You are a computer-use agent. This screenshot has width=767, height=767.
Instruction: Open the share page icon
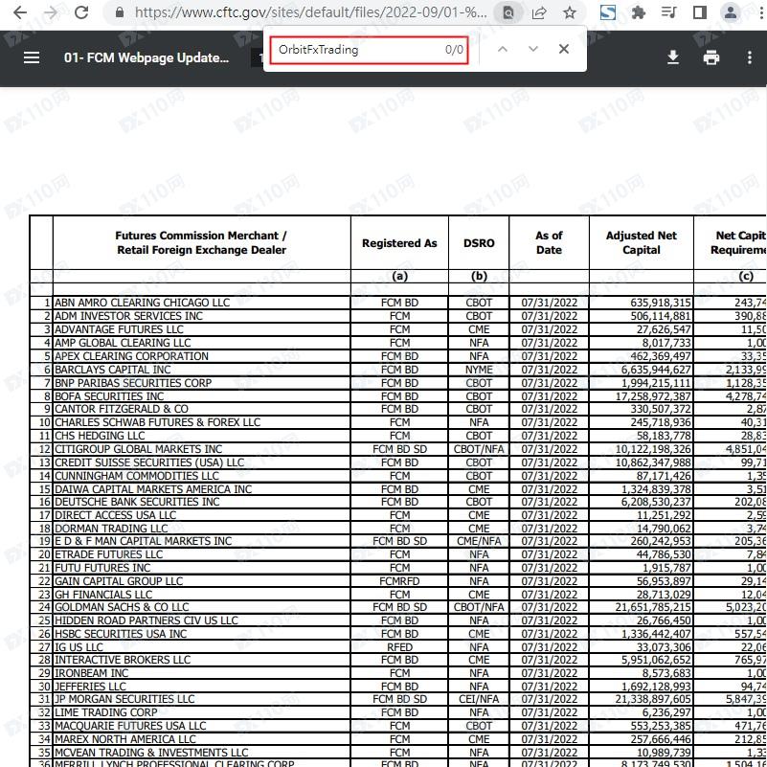539,13
